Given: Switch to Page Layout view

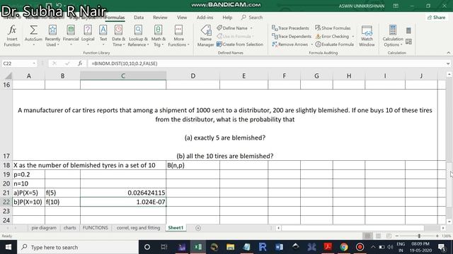Looking at the screenshot, I should coord(378,236).
